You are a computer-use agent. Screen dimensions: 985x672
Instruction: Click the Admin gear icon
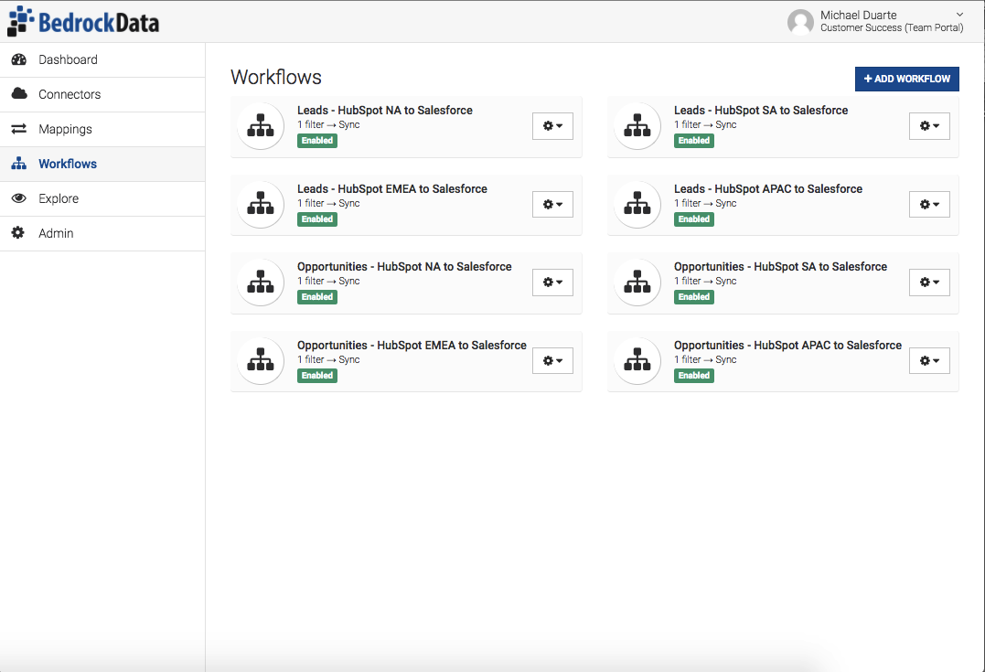click(x=18, y=232)
